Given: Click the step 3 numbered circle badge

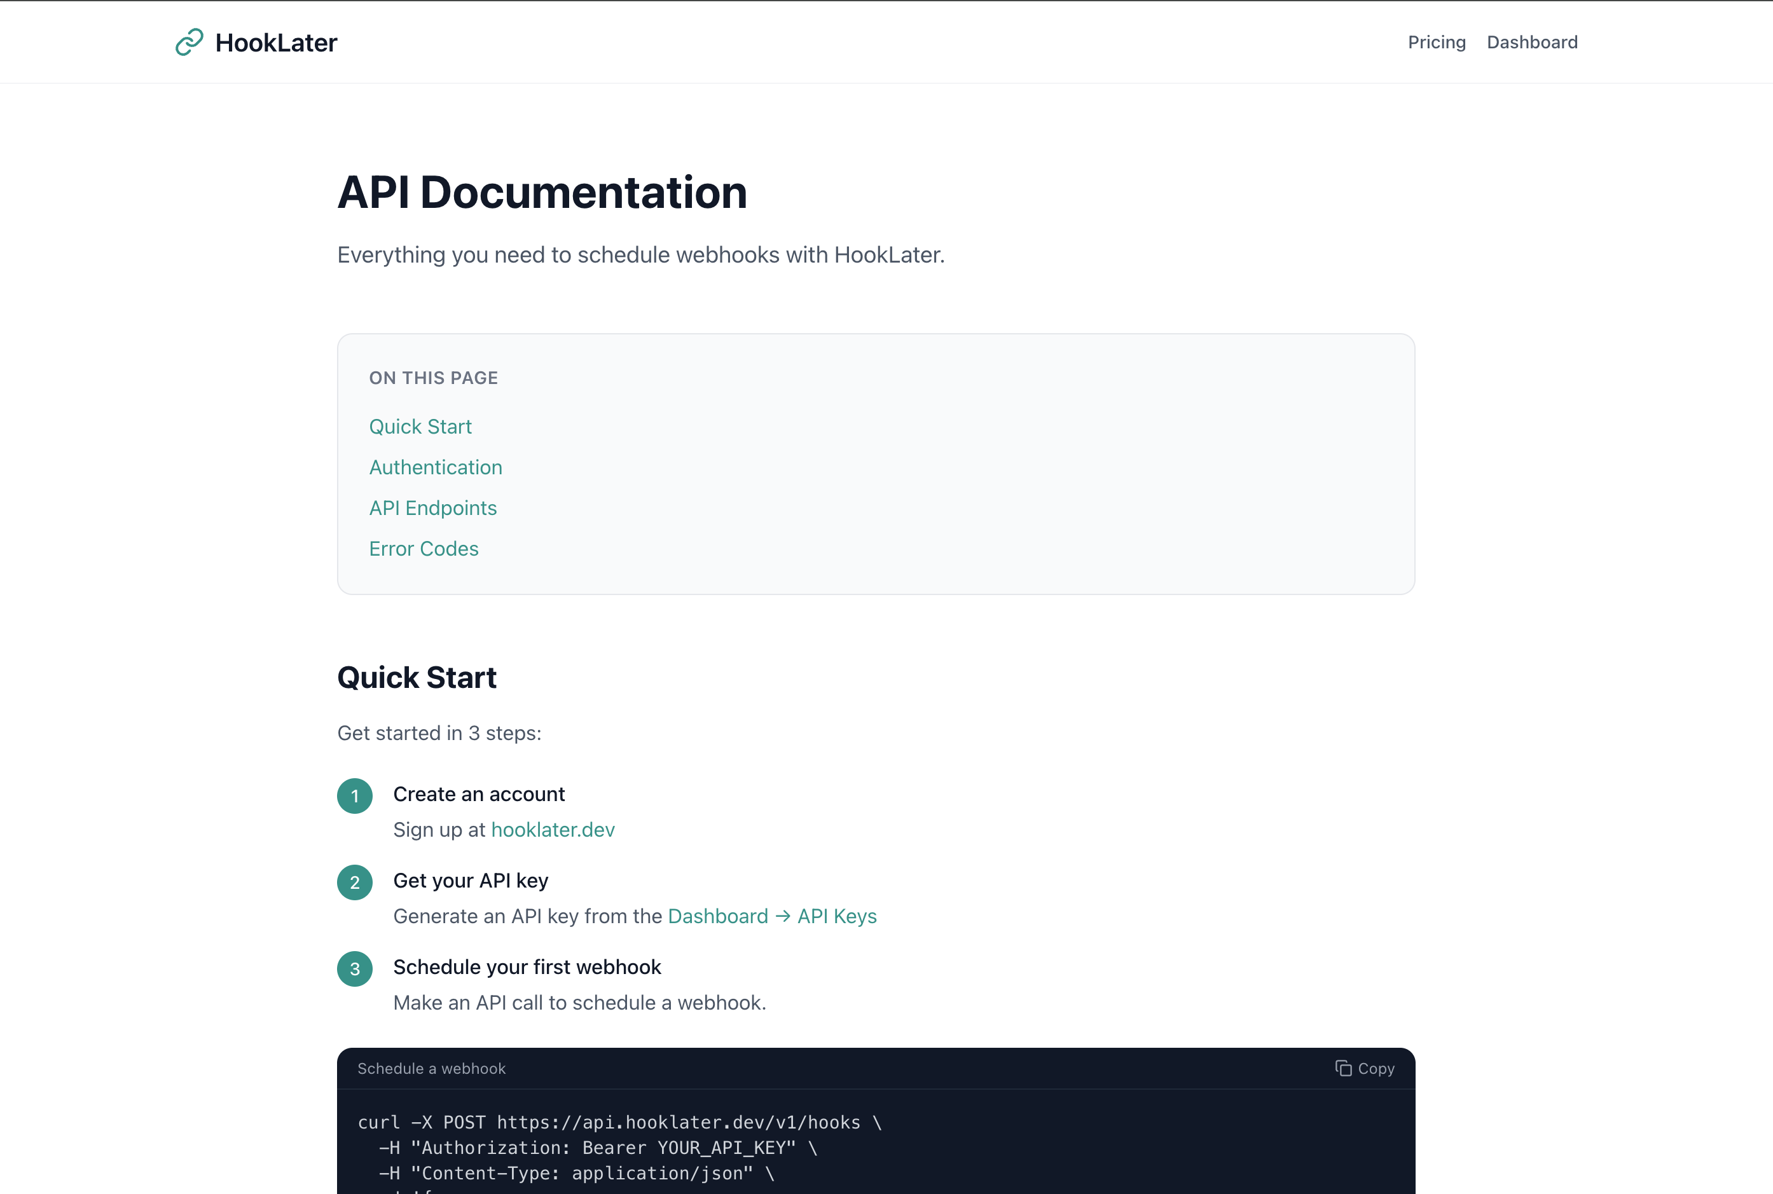Looking at the screenshot, I should [355, 968].
